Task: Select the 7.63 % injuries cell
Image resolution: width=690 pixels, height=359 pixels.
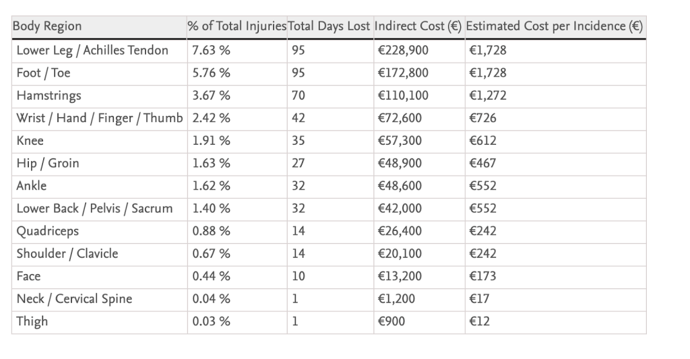Action: point(211,51)
